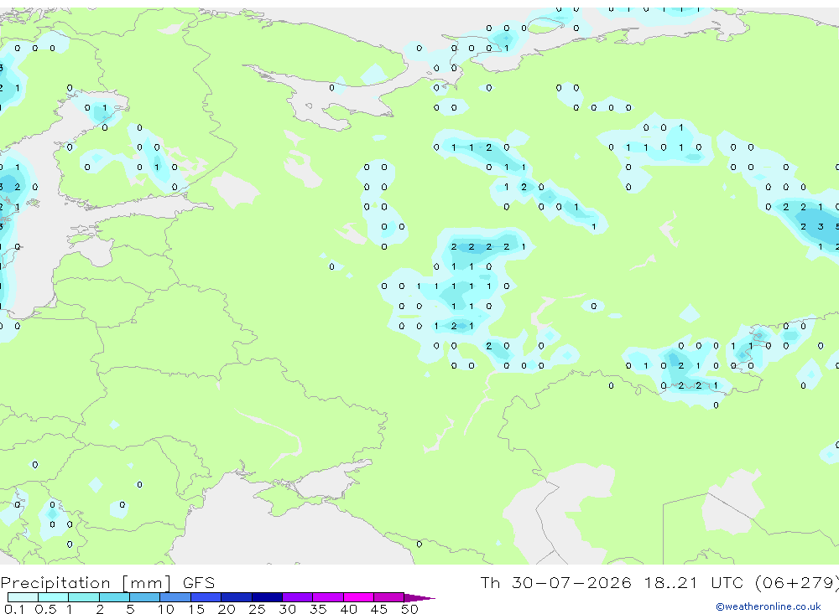The image size is (839, 614).
Task: Click the "[mm]" unit label
Action: [x=147, y=583]
